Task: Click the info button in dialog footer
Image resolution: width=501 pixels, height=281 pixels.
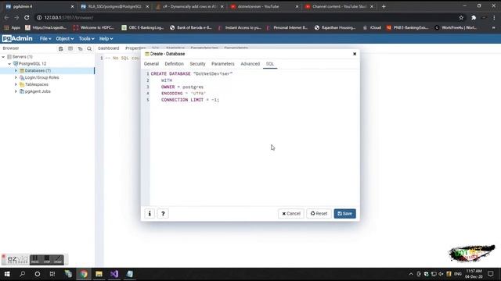Action: [150, 213]
